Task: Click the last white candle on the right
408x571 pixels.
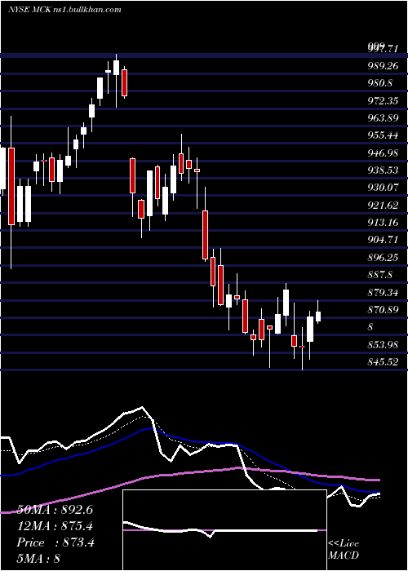Action: pos(318,316)
